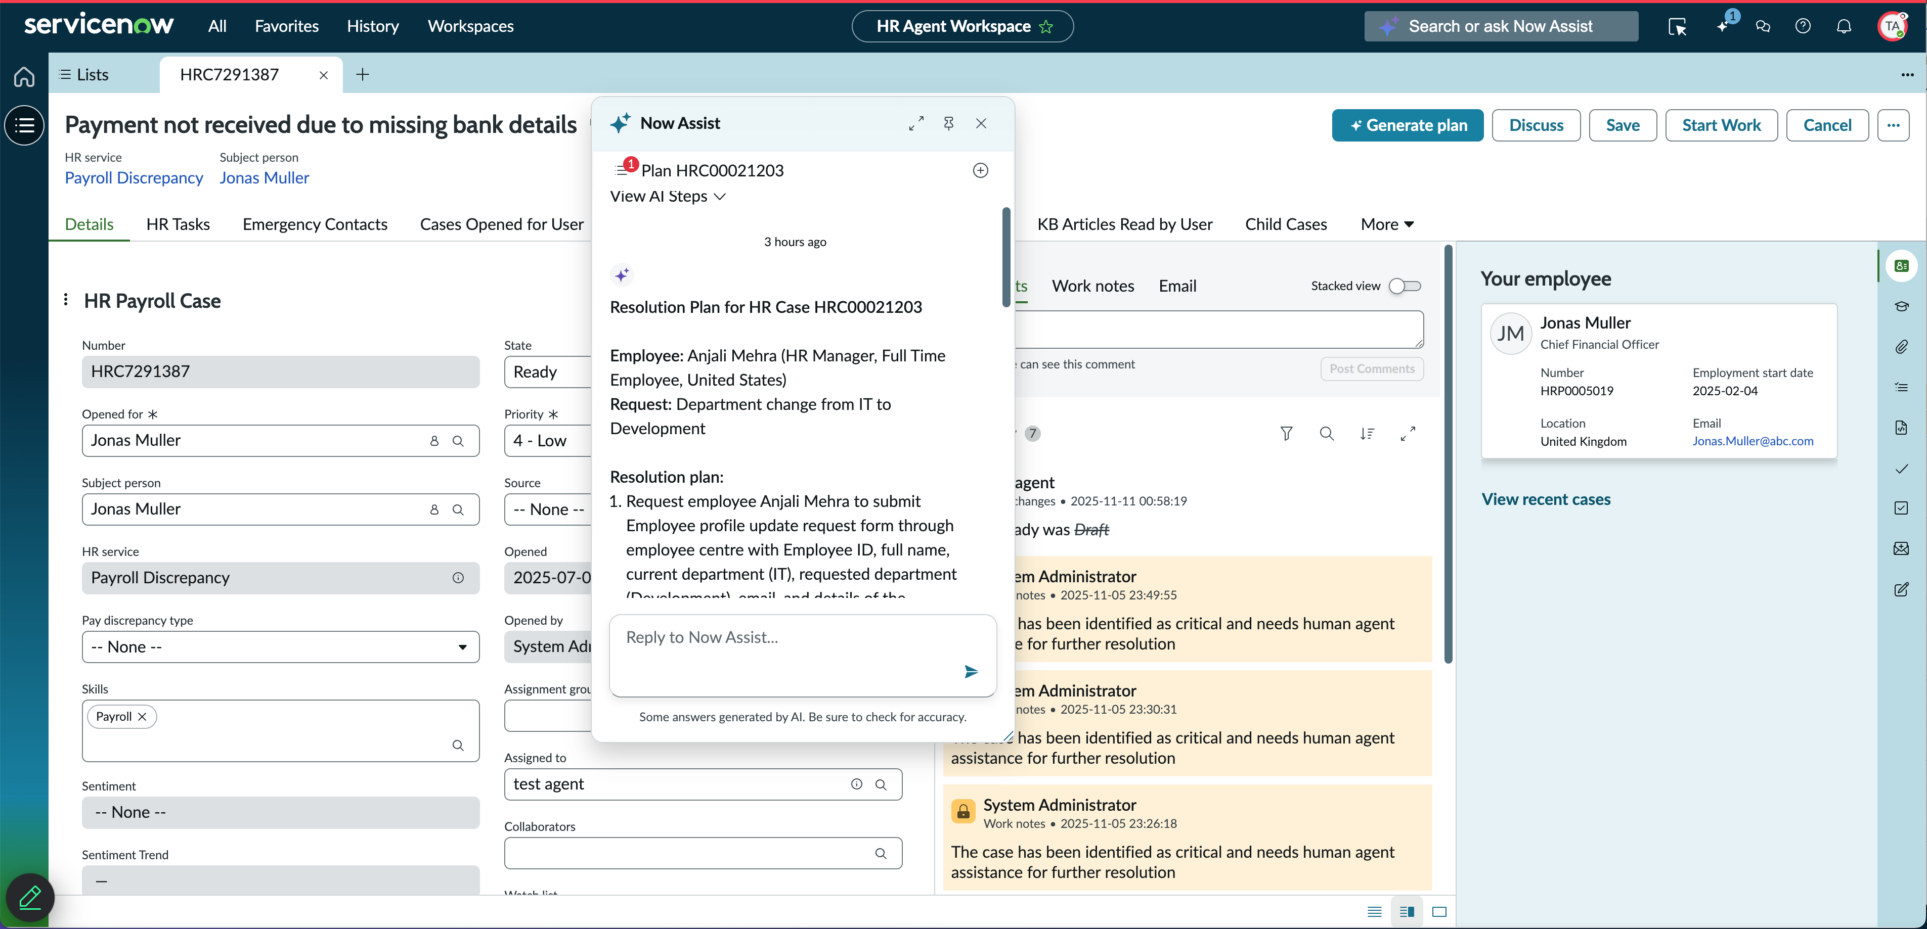1927x929 pixels.
Task: Switch to the single-pane layout at bottom
Action: (x=1439, y=912)
